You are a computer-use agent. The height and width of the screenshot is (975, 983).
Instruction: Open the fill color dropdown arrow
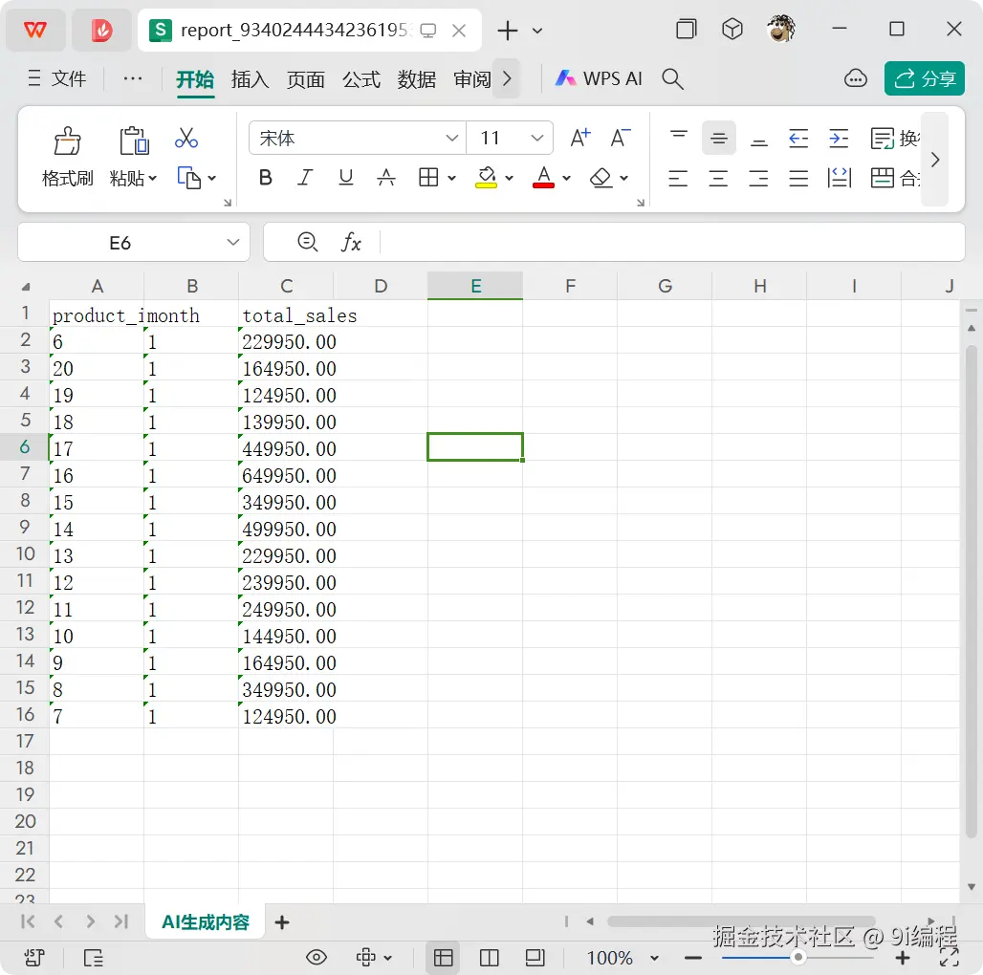coord(509,179)
